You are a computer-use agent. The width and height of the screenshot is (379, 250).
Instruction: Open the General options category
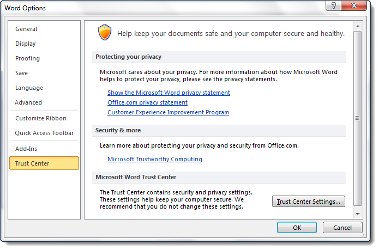(x=26, y=29)
